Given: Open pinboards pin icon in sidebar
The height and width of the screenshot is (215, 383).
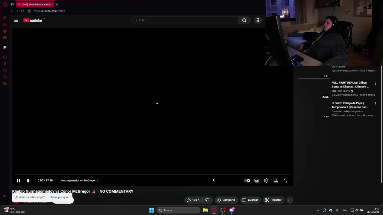Looking at the screenshot, I should click(5, 64).
